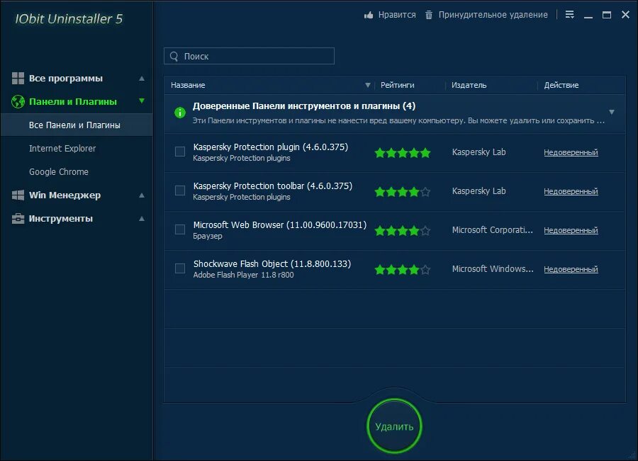Select the Shockwave Flash Object checkbox

point(180,268)
